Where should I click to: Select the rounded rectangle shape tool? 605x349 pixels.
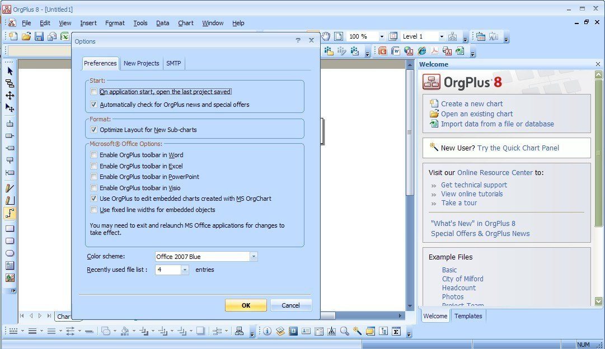10,241
